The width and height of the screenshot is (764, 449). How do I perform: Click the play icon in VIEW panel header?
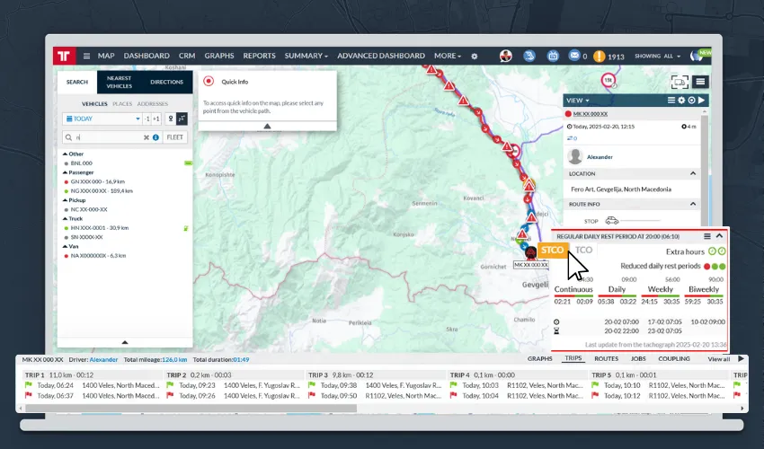click(701, 101)
